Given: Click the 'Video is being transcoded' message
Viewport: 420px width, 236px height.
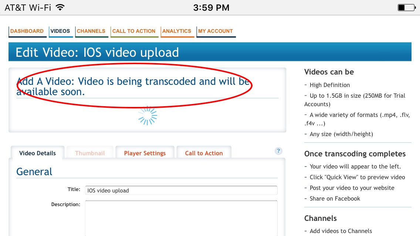Looking at the screenshot, I should (133, 86).
